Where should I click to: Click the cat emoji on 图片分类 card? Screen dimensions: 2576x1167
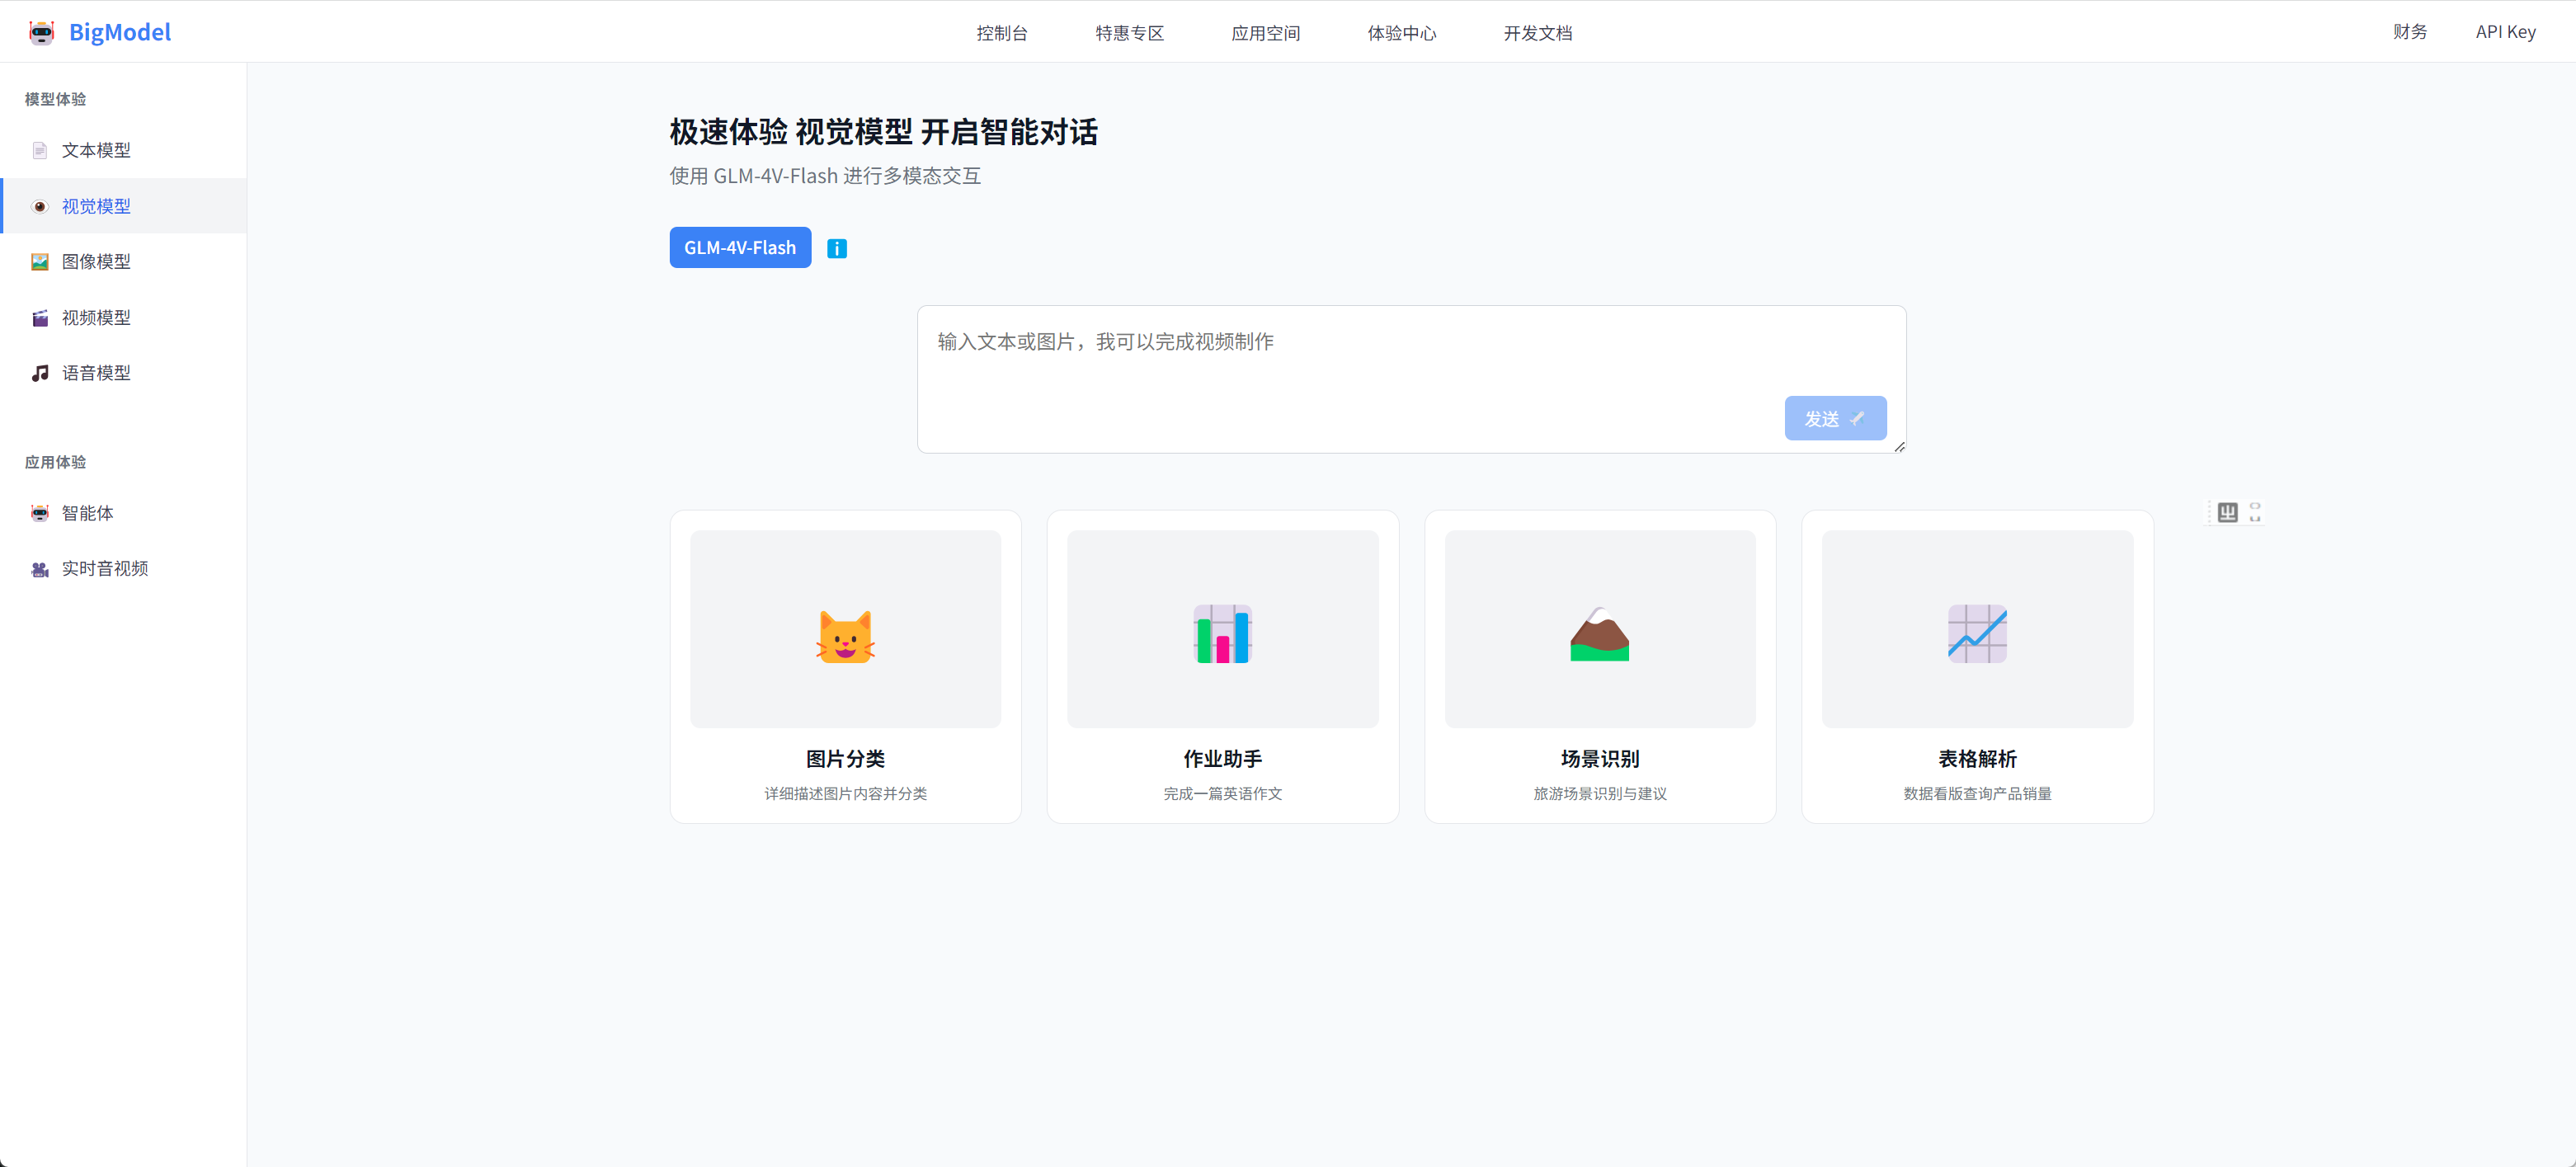845,636
